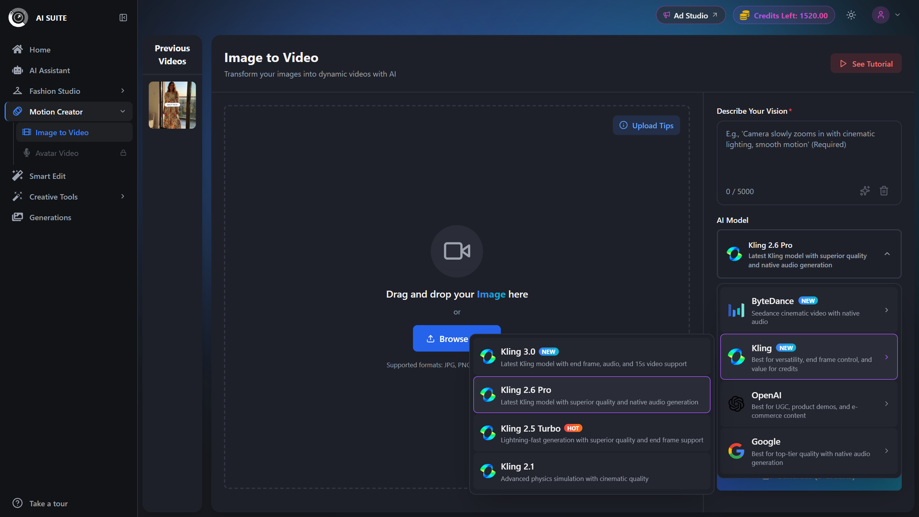Open the user account dropdown arrow
Viewport: 919px width, 517px height.
point(898,15)
